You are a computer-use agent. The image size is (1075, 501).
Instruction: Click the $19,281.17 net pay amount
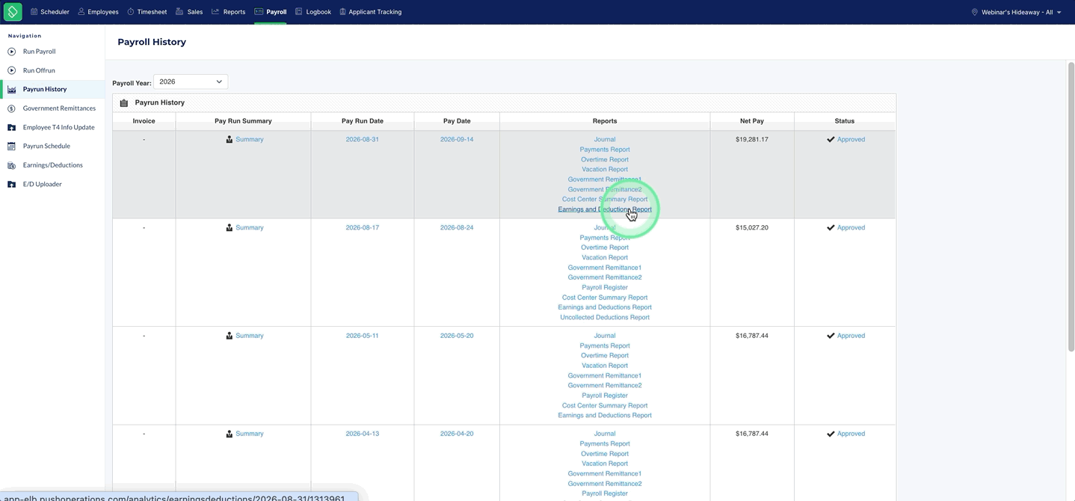pyautogui.click(x=751, y=140)
